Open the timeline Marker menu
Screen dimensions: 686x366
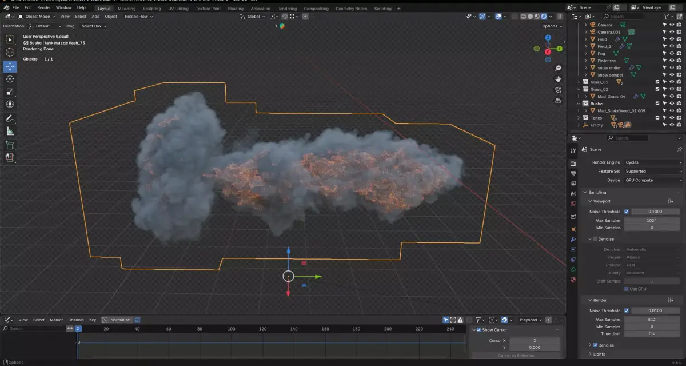56,320
